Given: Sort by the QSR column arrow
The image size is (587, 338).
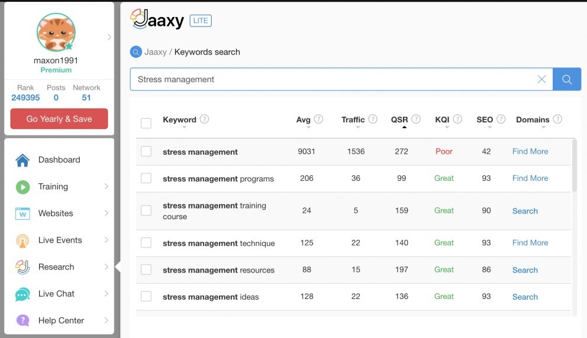Looking at the screenshot, I should 404,128.
